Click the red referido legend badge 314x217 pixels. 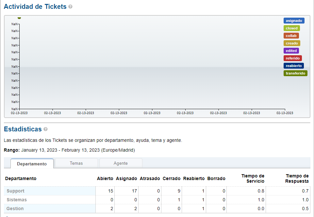pyautogui.click(x=292, y=58)
